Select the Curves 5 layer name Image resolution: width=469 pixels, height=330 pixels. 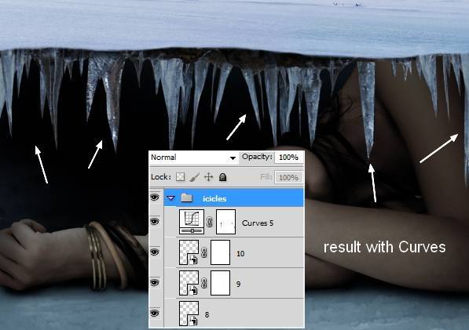tap(258, 223)
